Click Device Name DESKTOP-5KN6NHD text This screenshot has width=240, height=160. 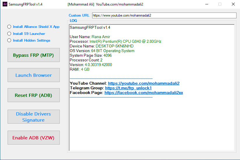[x=101, y=46]
